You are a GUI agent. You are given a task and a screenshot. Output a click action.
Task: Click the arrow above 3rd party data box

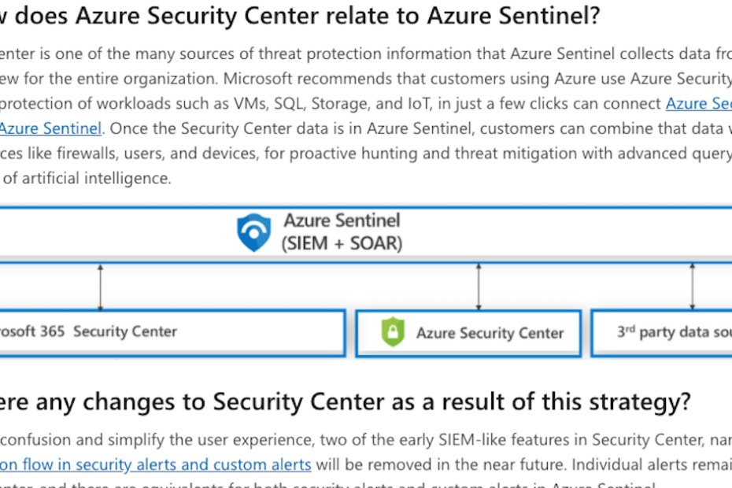(693, 287)
